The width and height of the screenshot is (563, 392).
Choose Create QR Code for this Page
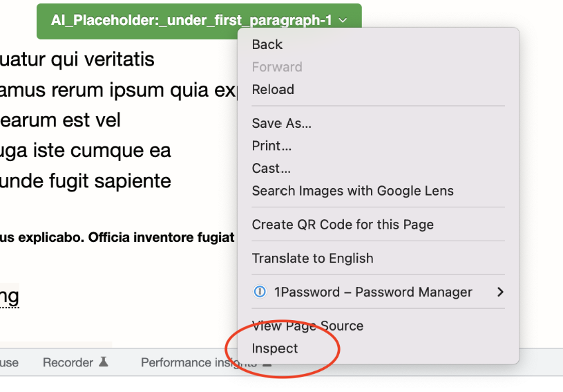pos(343,225)
